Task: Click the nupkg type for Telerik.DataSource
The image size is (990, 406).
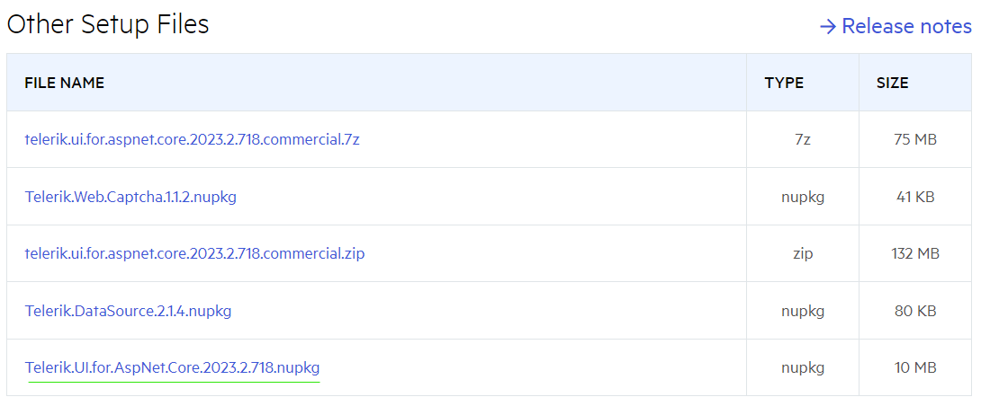Action: click(x=802, y=311)
